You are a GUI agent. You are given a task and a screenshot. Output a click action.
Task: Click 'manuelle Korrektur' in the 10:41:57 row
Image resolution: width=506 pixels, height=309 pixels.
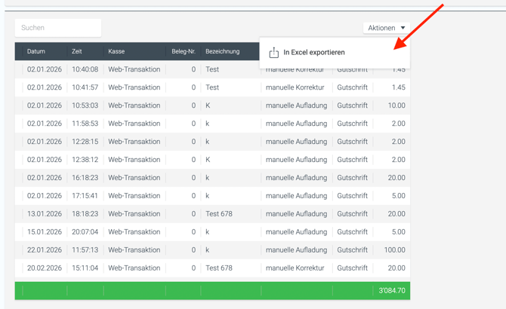tap(295, 87)
